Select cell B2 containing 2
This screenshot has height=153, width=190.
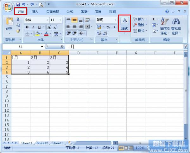tap(40, 62)
